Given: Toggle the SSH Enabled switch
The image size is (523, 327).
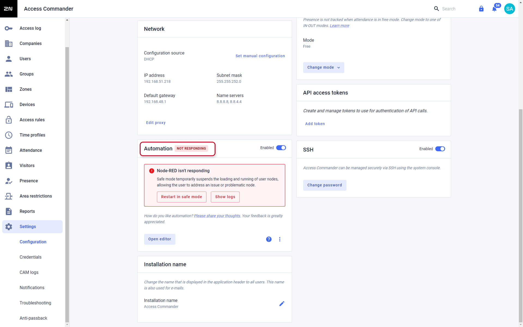Looking at the screenshot, I should click(440, 149).
